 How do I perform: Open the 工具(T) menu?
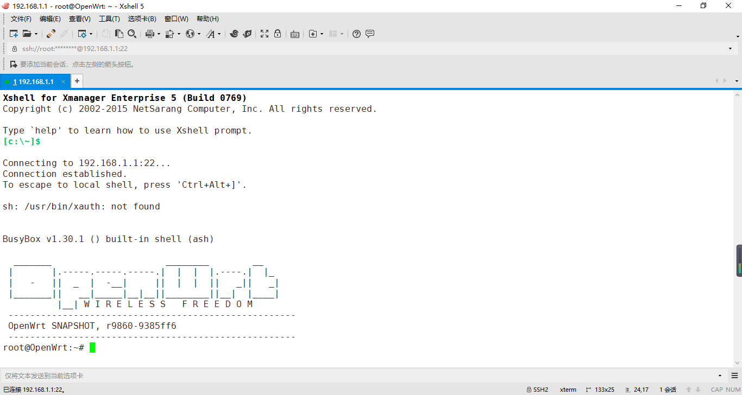pos(109,19)
